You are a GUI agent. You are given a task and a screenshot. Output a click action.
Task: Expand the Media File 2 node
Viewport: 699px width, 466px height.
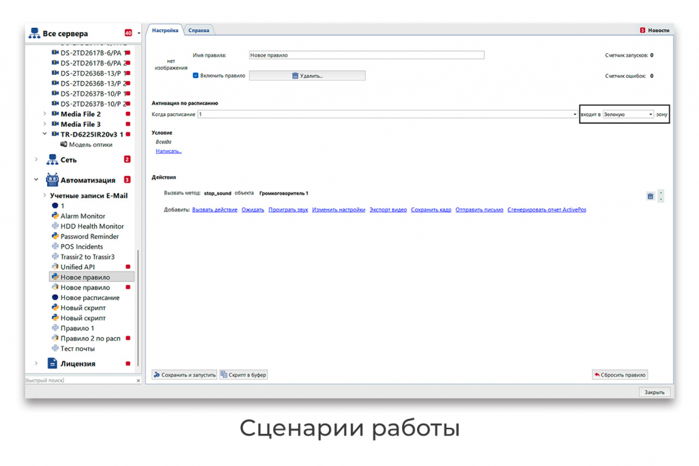44,114
